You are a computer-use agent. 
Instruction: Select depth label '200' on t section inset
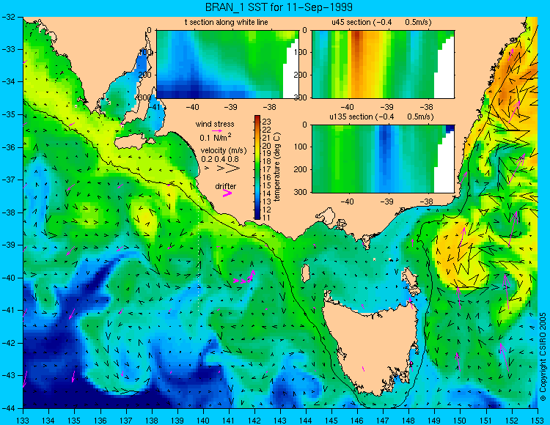click(144, 75)
